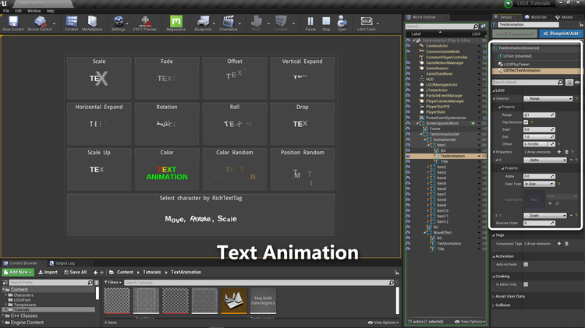The width and height of the screenshot is (585, 328).
Task: Open View Options in the World Outliner
Action: click(x=470, y=322)
